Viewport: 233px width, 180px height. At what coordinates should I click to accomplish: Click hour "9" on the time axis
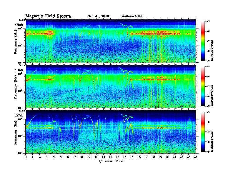(89, 157)
